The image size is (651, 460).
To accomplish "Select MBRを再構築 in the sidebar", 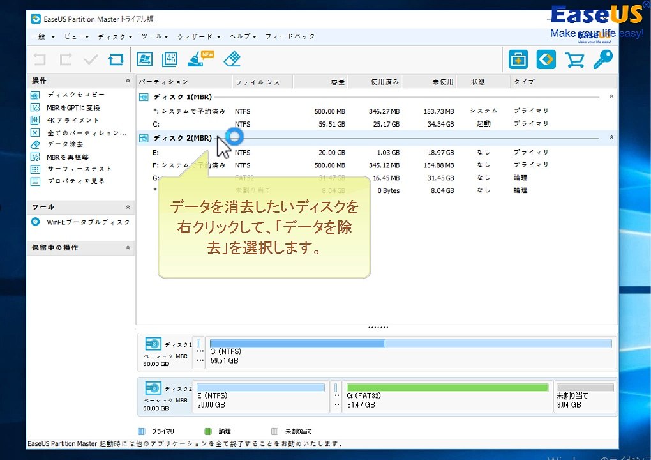I will pyautogui.click(x=68, y=157).
